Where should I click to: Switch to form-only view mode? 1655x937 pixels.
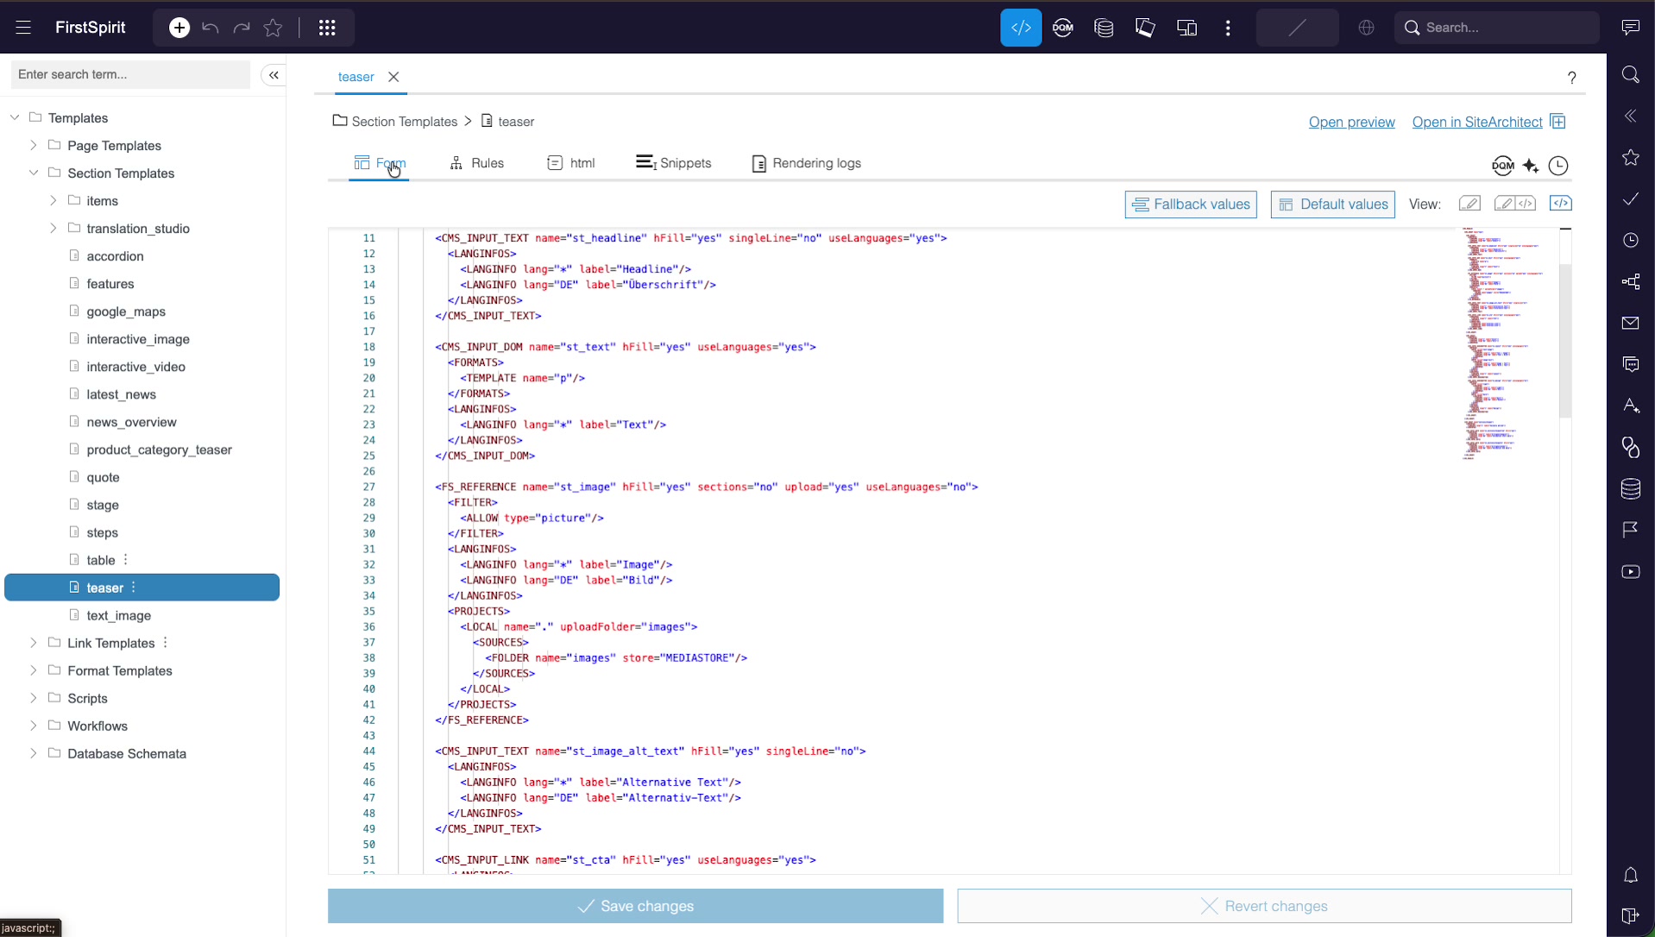[1469, 204]
